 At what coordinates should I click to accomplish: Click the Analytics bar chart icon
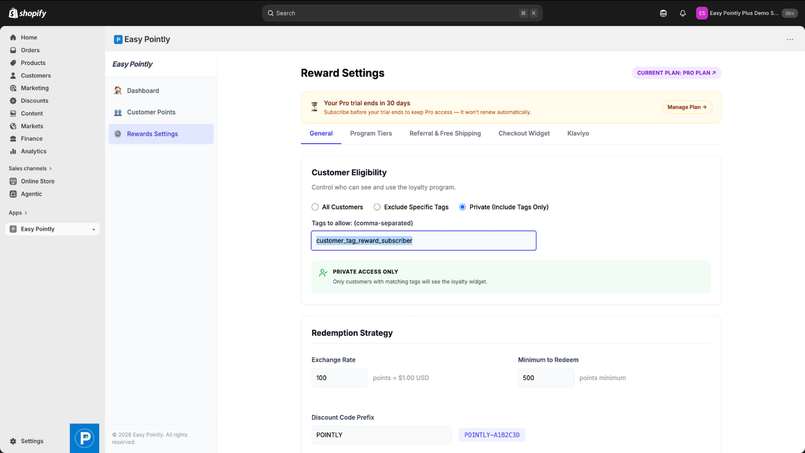point(13,151)
